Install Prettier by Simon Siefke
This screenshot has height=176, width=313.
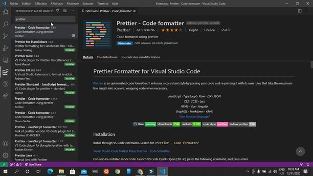click(x=70, y=121)
